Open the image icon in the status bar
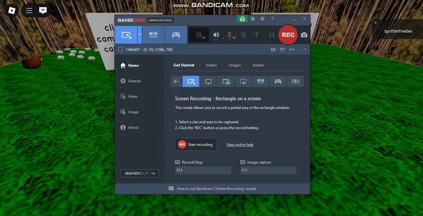The height and width of the screenshot is (216, 423). click(282, 50)
